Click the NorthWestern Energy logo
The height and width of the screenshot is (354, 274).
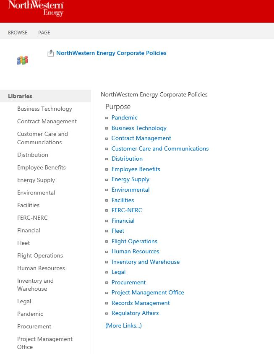pos(36,8)
